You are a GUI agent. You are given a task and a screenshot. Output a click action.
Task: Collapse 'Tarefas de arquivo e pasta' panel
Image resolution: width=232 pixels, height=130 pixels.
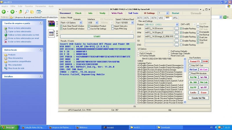pyautogui.click(x=41, y=23)
